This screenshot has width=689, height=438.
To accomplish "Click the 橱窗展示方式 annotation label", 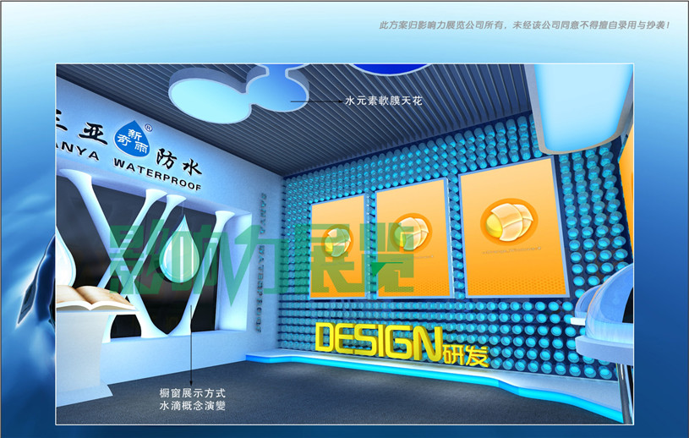I will coord(192,393).
